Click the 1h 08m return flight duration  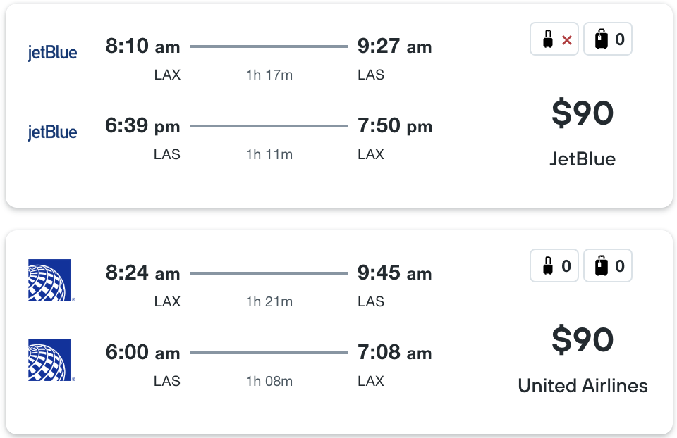coord(269,381)
